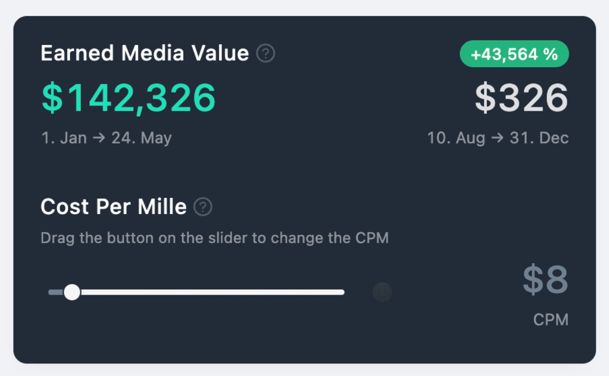
Task: Click the CPM label under $8
Action: (551, 320)
